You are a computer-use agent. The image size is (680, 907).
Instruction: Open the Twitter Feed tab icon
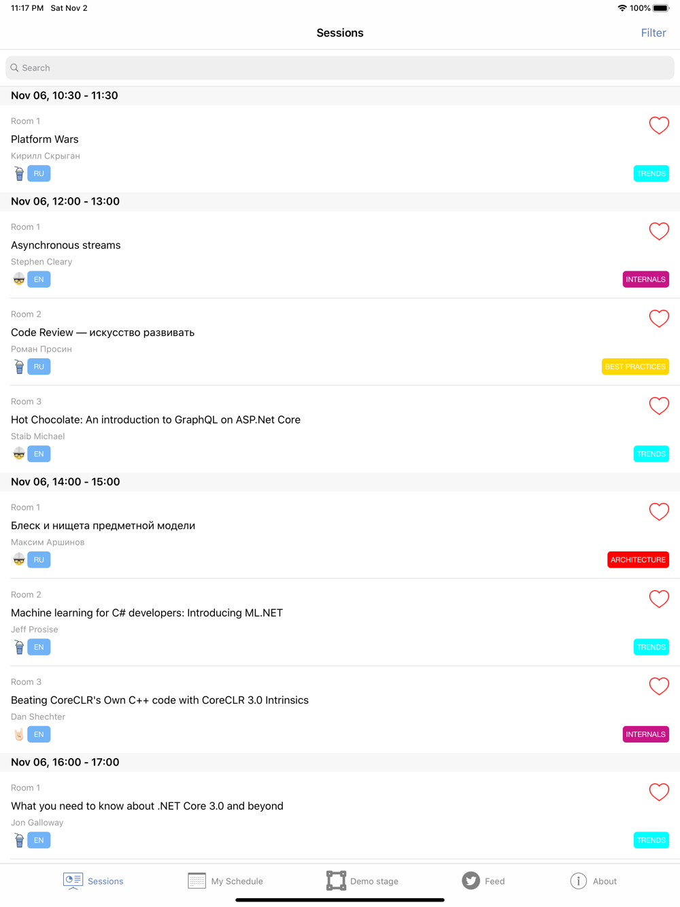click(471, 880)
